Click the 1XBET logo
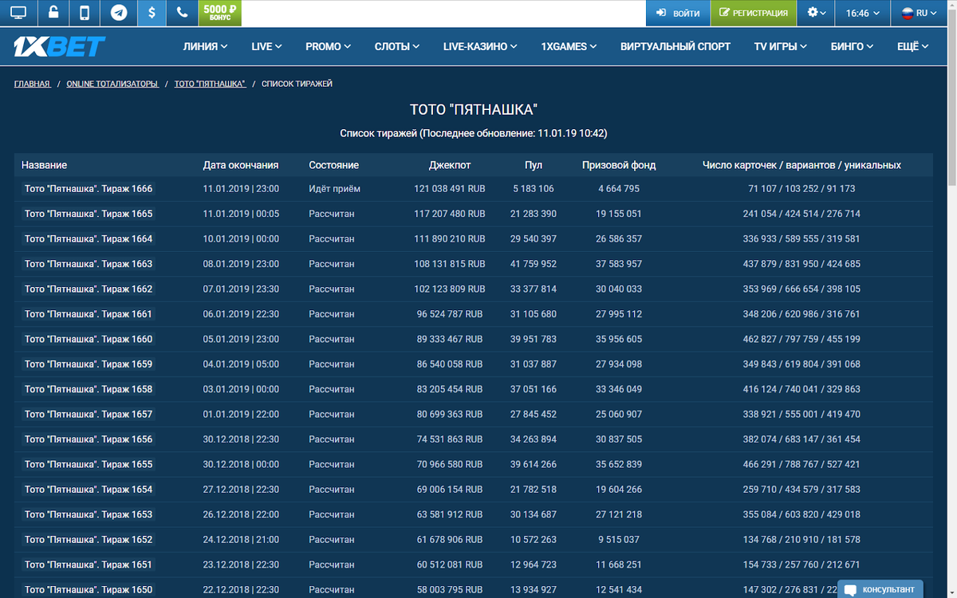This screenshot has width=957, height=598. 60,46
